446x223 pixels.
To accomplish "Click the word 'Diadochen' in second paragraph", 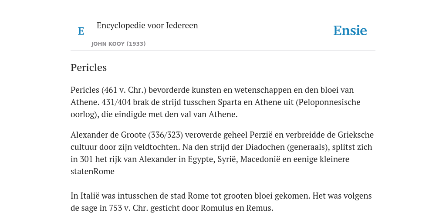I will [x=265, y=147].
